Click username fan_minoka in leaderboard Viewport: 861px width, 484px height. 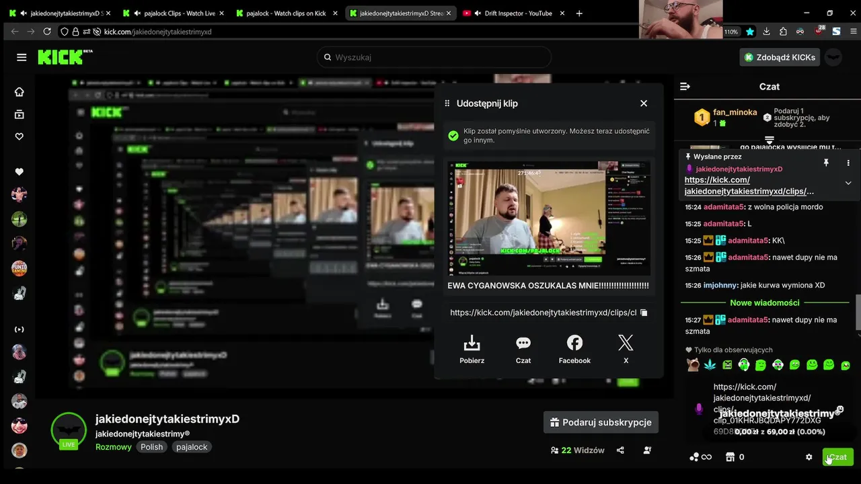tap(735, 112)
